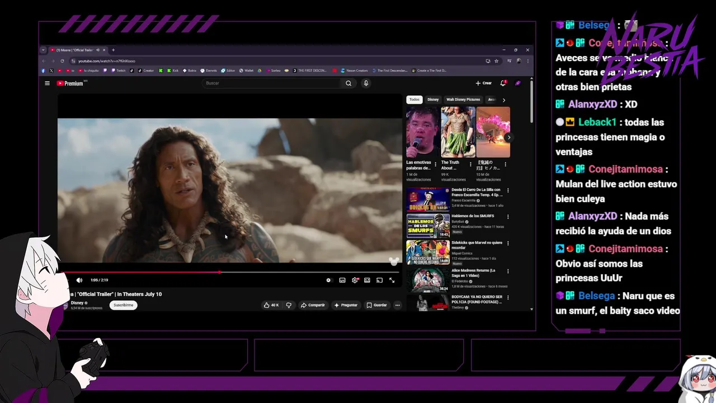The height and width of the screenshot is (403, 716).
Task: Open The Truth About short thumbnail
Action: (458, 132)
